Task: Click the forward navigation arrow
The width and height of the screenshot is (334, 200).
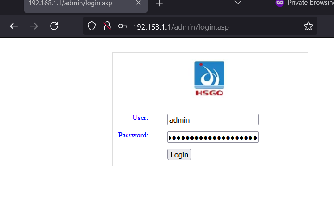Action: point(34,26)
